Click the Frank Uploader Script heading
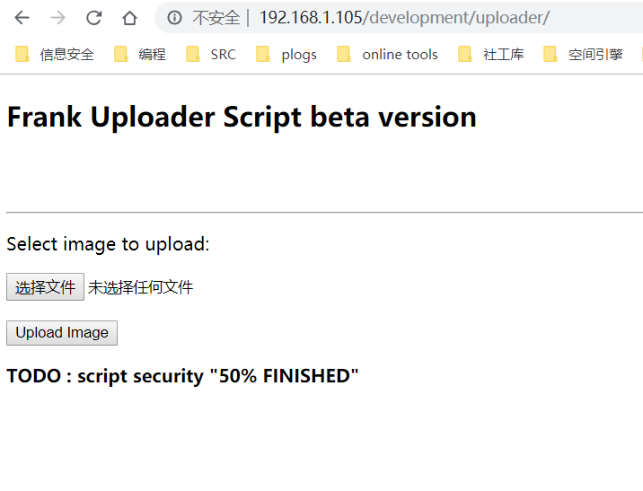Viewport: 643px width, 491px height. (242, 118)
